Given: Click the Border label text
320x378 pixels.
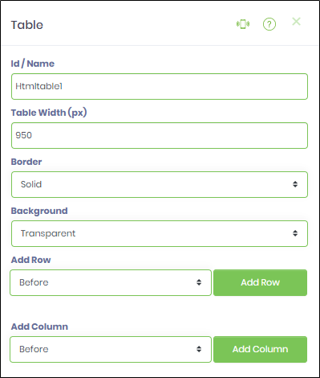Looking at the screenshot, I should click(26, 162).
